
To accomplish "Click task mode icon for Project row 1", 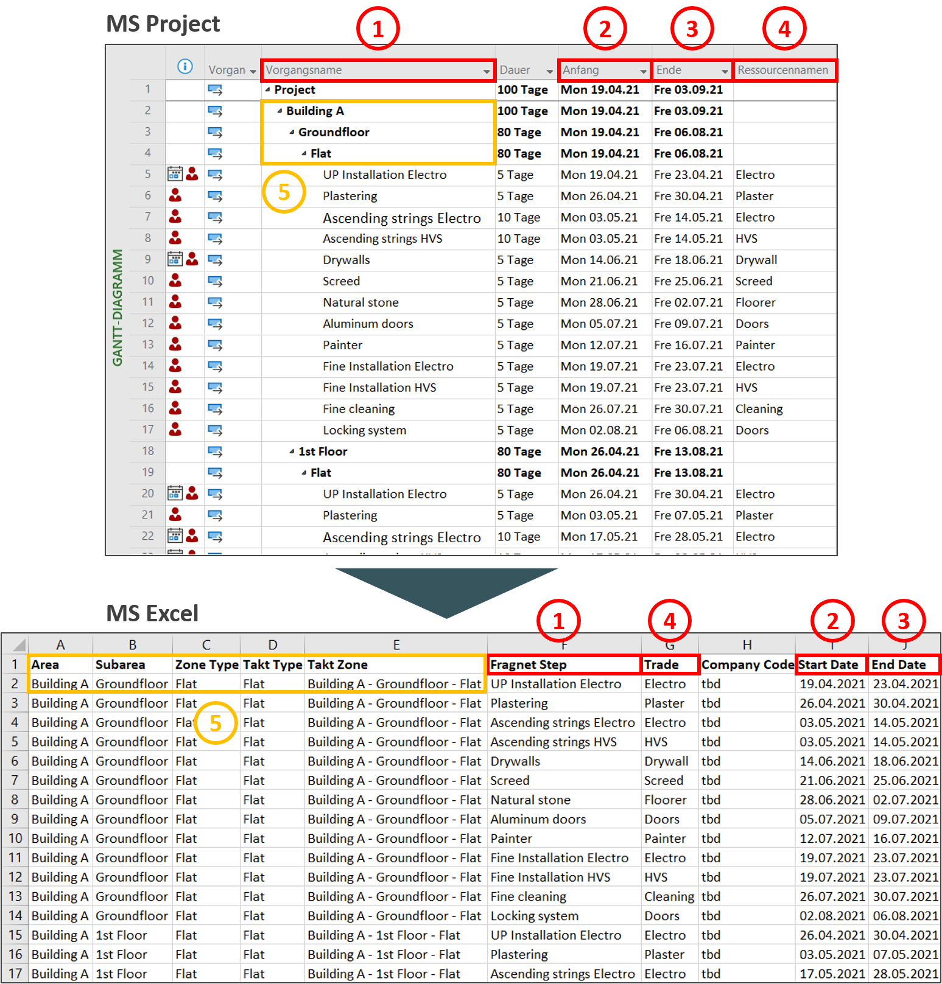I will 215,90.
